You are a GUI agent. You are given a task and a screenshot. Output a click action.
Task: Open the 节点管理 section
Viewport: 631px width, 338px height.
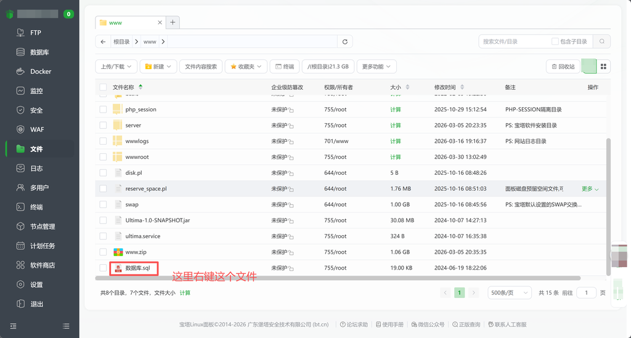click(x=43, y=227)
